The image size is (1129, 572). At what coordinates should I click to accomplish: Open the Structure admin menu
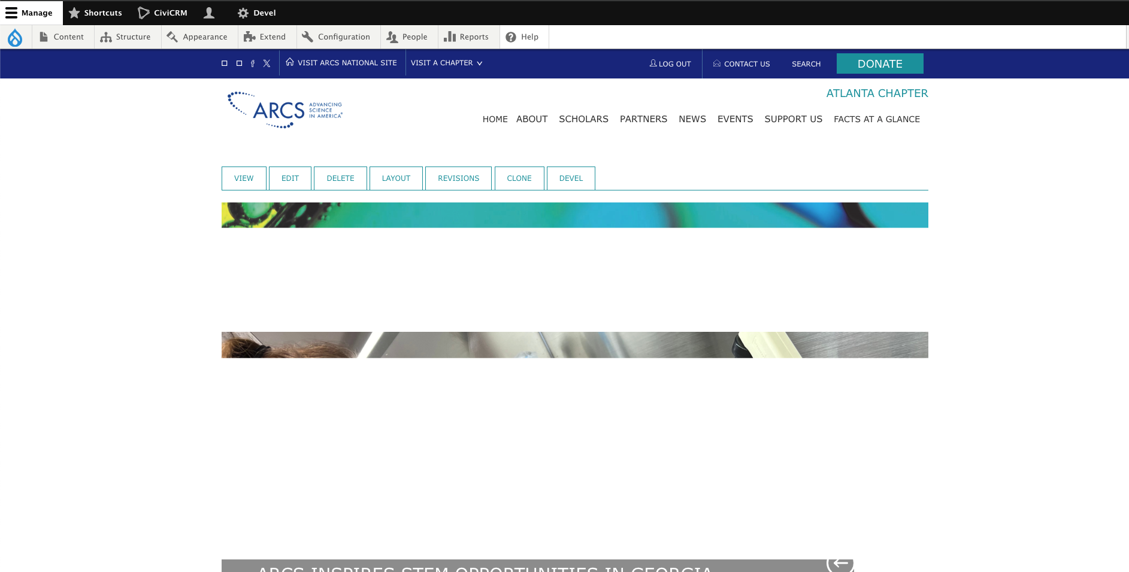click(x=126, y=37)
